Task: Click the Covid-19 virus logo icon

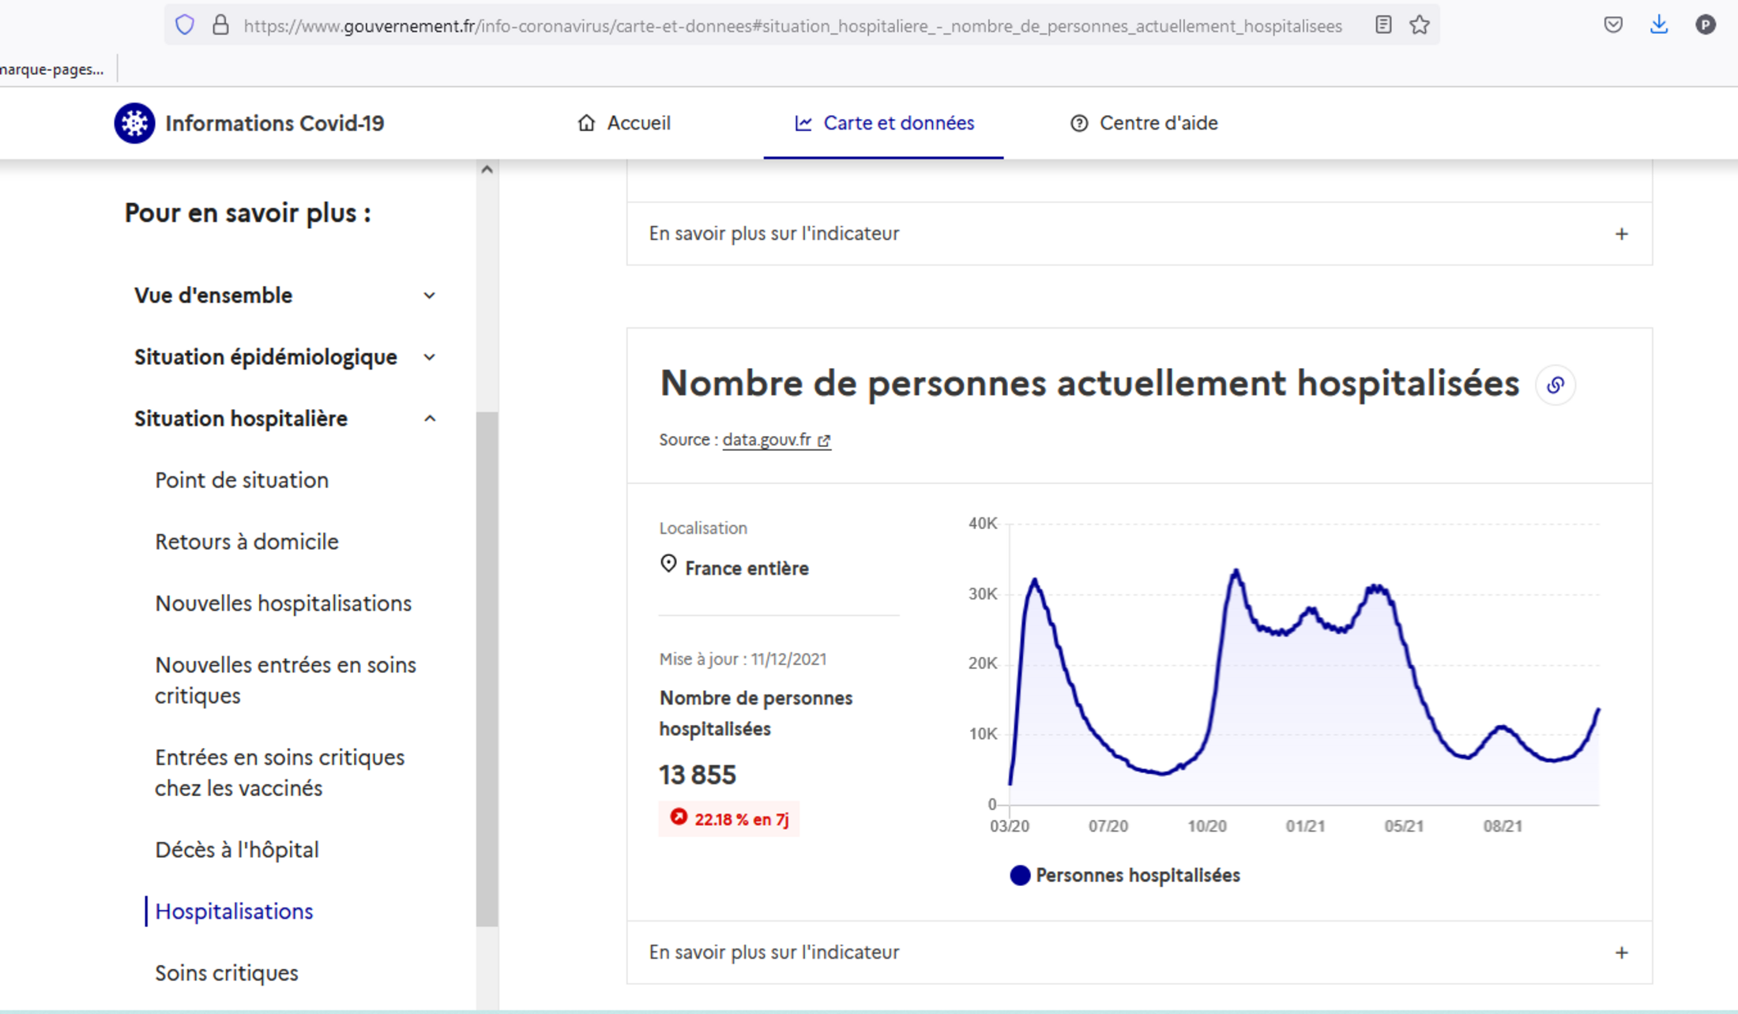Action: tap(134, 123)
